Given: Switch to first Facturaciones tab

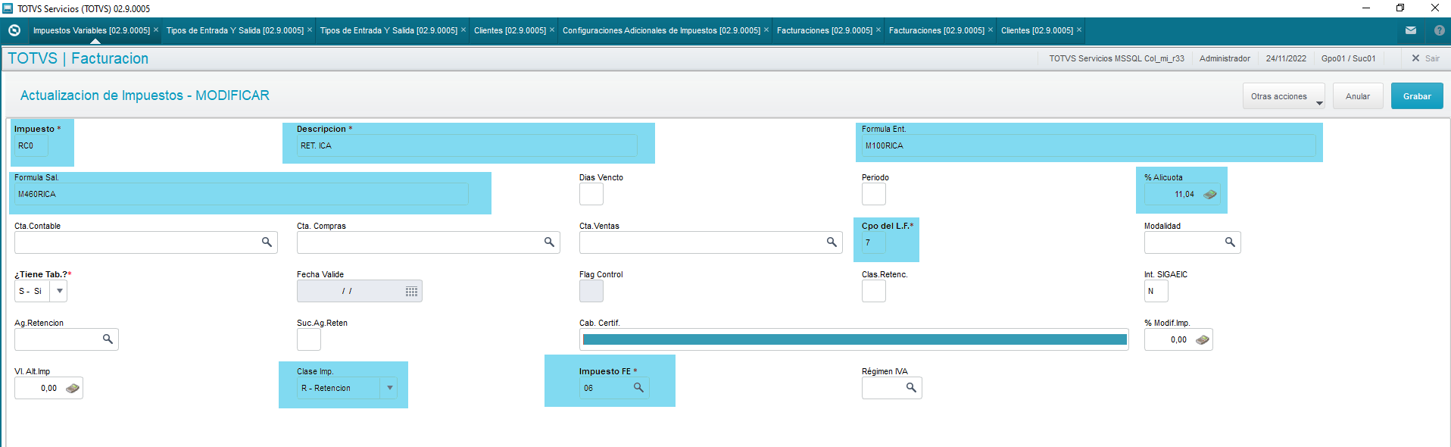Looking at the screenshot, I should [x=824, y=30].
